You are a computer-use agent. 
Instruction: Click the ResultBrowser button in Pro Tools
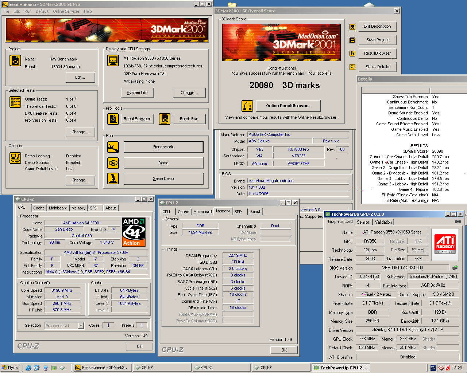pyautogui.click(x=137, y=119)
